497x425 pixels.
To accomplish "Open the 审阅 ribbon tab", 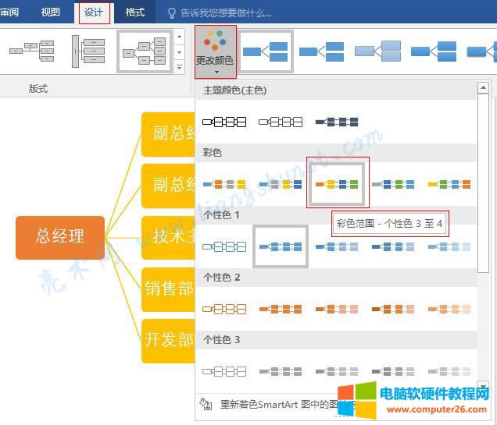I will pyautogui.click(x=9, y=12).
